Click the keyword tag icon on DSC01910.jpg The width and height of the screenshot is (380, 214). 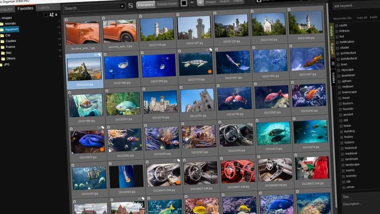pyautogui.click(x=211, y=50)
